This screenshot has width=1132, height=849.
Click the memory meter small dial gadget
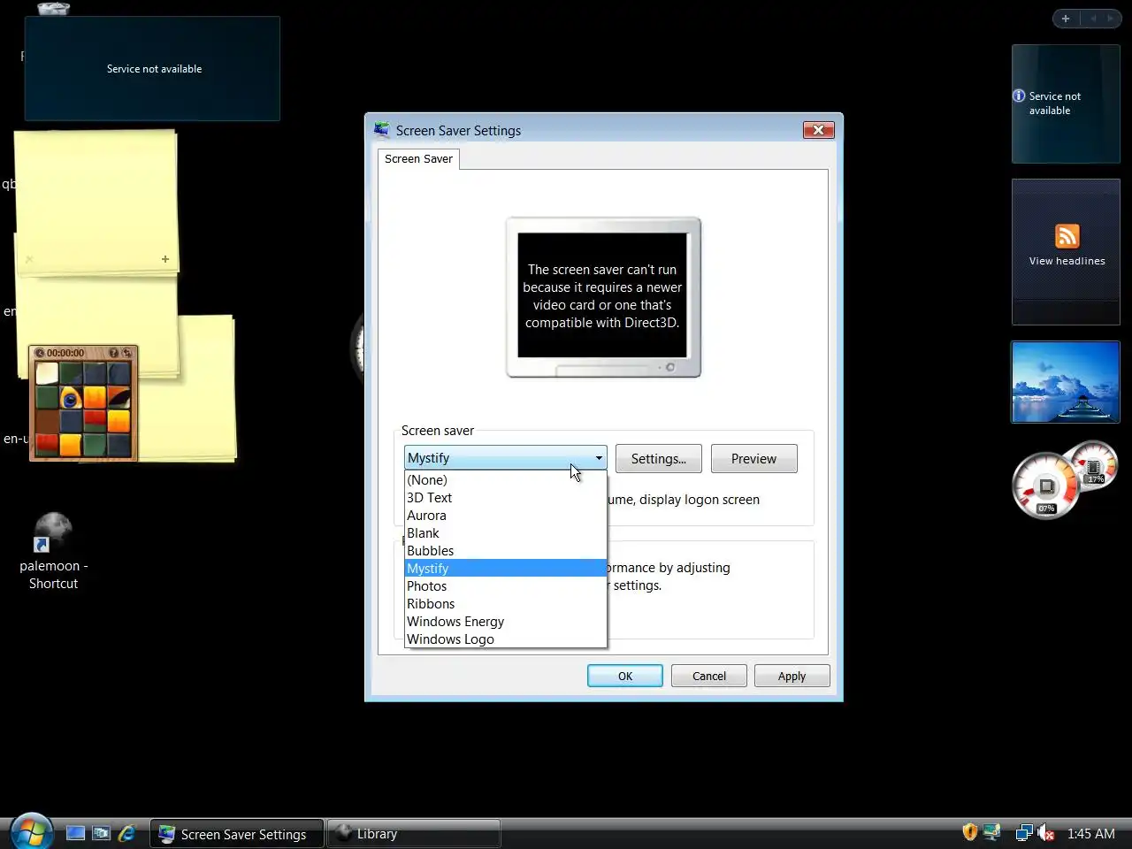[1095, 466]
